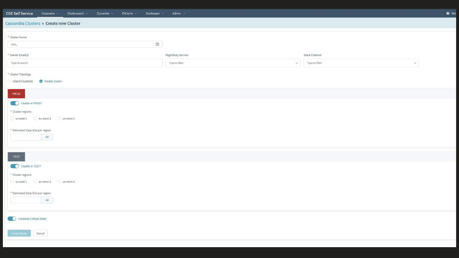The image size is (459, 258).
Task: Expand the Dynomite dropdown menu
Action: (x=105, y=13)
